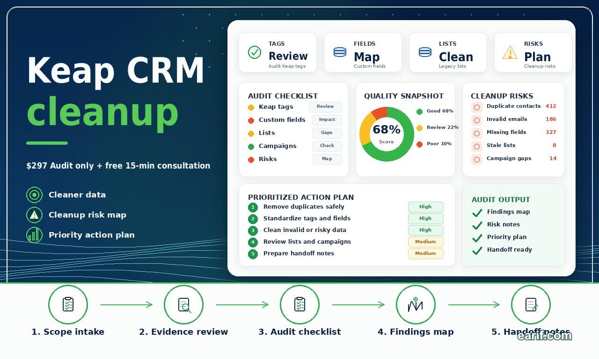The height and width of the screenshot is (359, 599).
Task: Click the Risks Plan warning triangle icon
Action: (510, 52)
